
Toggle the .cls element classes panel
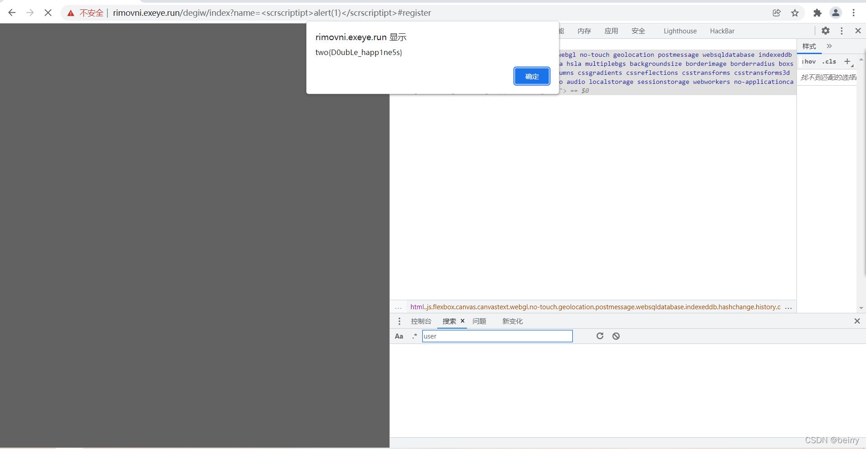[x=829, y=61]
